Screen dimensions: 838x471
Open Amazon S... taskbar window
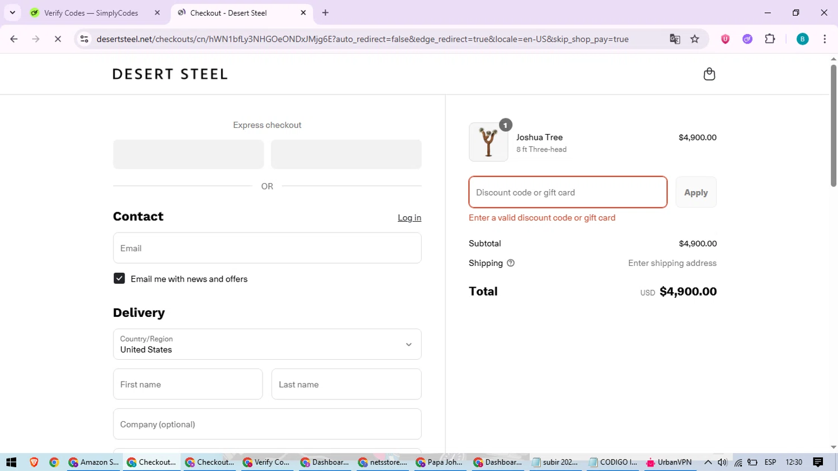[x=93, y=462]
